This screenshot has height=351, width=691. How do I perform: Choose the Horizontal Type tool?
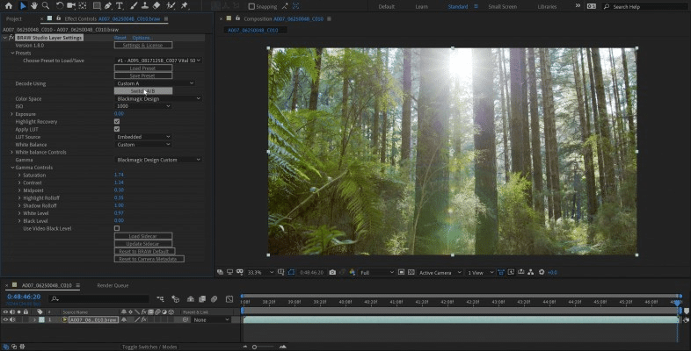(120, 6)
